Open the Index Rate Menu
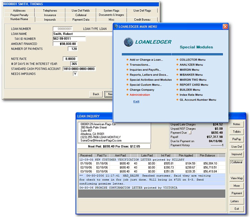The height and width of the screenshot is (217, 250). tap(191, 95)
